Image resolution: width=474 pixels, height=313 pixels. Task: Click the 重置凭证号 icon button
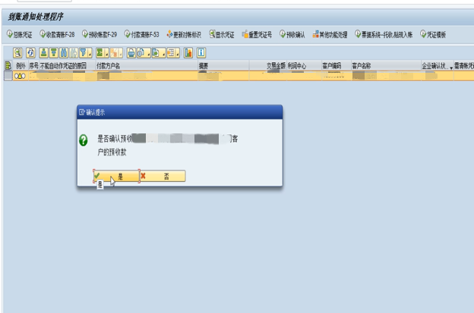point(258,35)
